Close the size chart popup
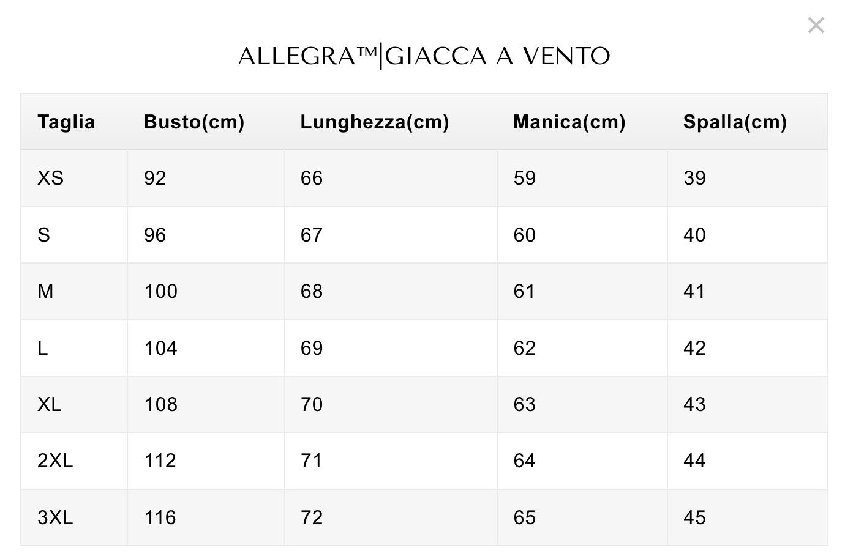845x559 pixels. coord(816,26)
